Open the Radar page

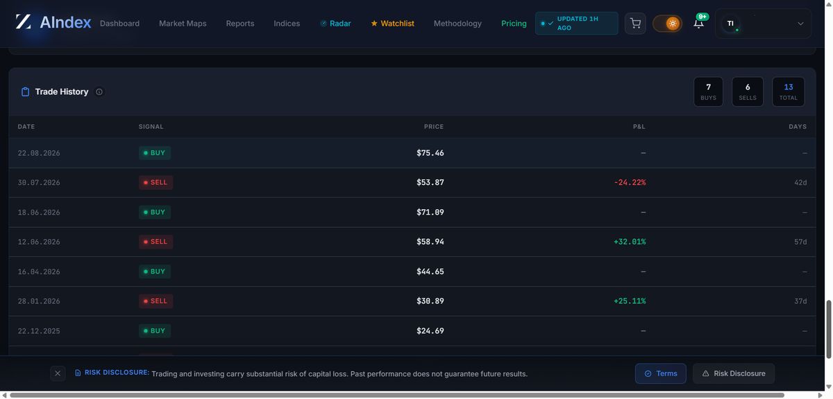pos(335,24)
